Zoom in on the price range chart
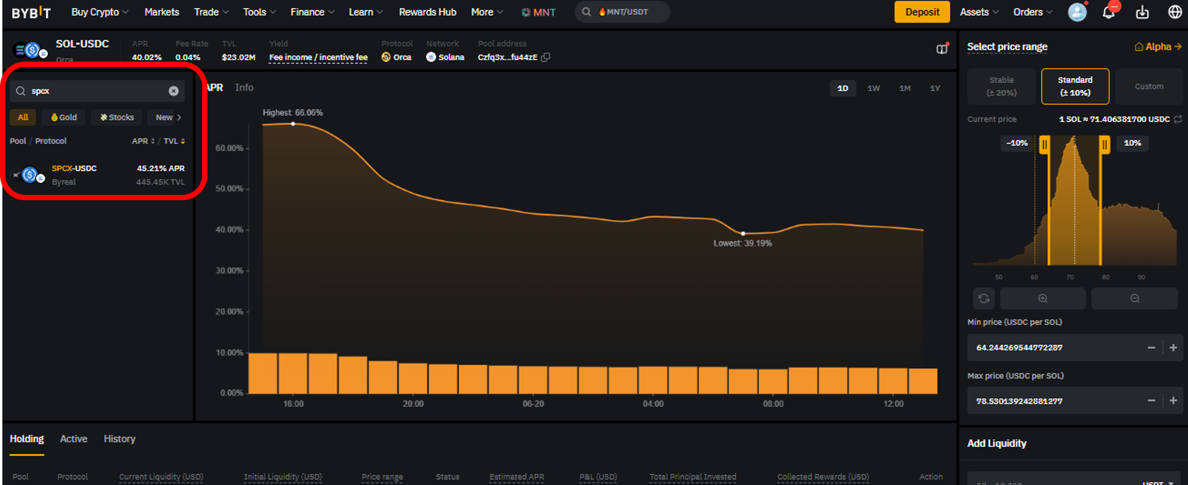 pos(1043,298)
